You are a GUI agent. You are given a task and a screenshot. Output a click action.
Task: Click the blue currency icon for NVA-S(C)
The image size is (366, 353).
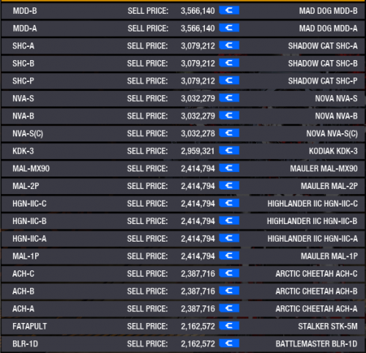pyautogui.click(x=229, y=133)
